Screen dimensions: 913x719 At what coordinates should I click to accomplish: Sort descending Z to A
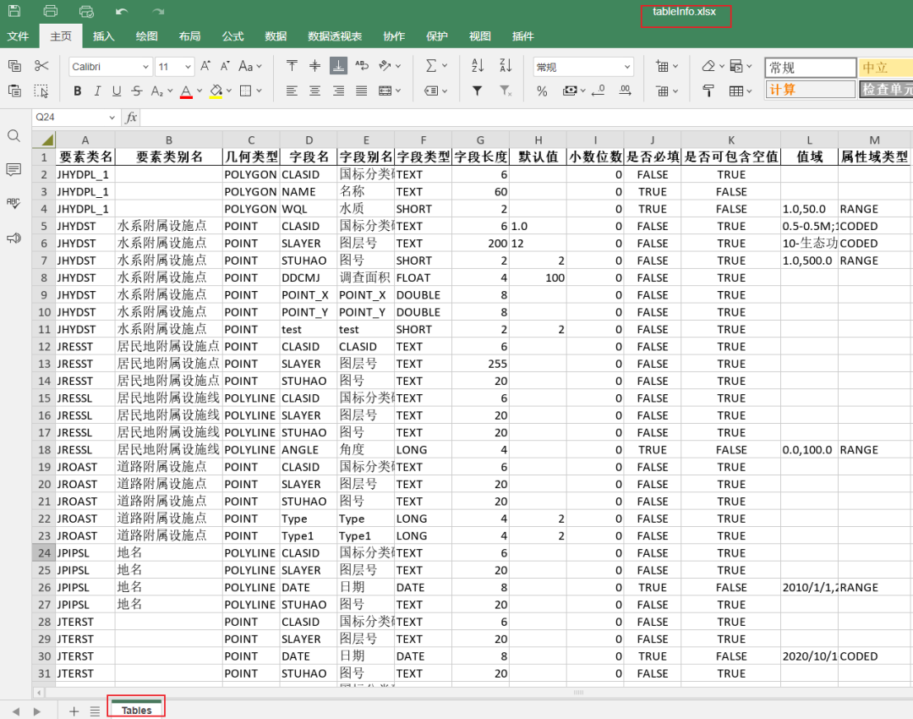506,66
